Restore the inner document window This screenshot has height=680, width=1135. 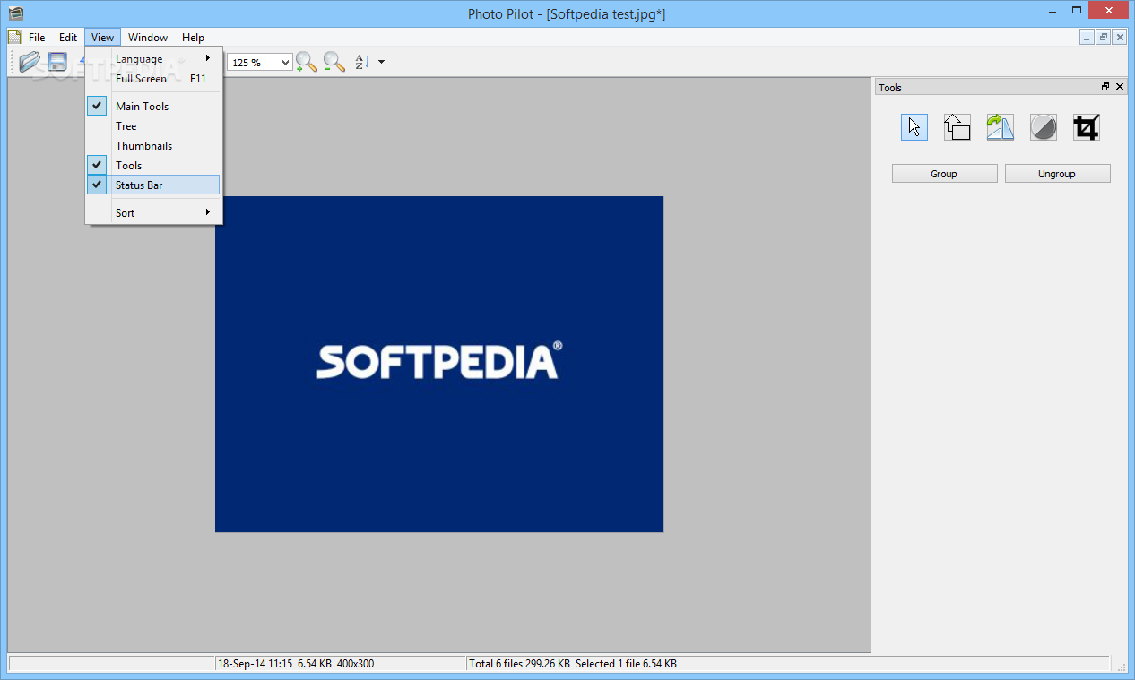pyautogui.click(x=1104, y=37)
